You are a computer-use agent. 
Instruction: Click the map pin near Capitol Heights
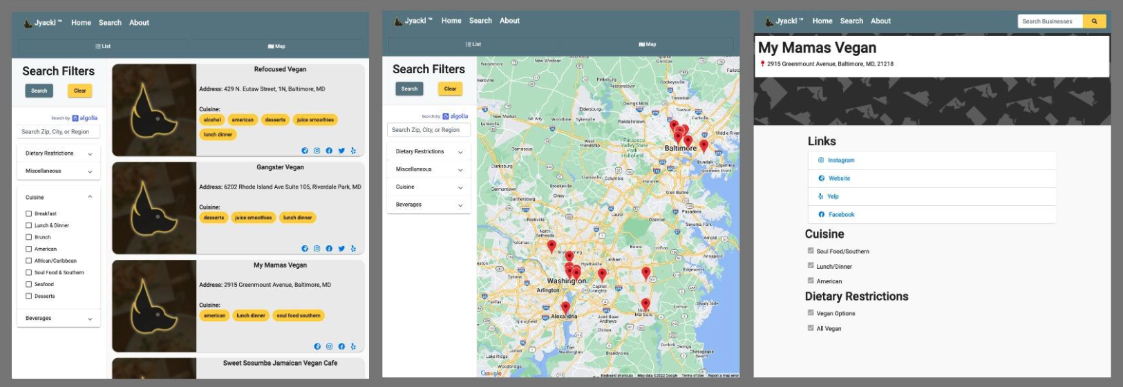[602, 275]
